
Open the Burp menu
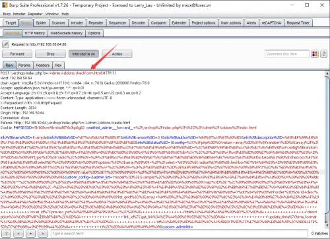pyautogui.click(x=7, y=14)
